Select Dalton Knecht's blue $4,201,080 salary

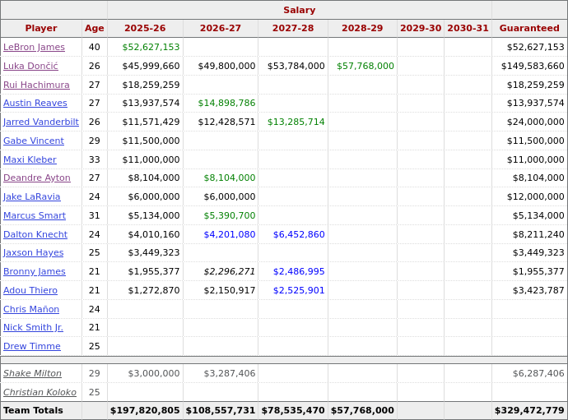pos(230,234)
